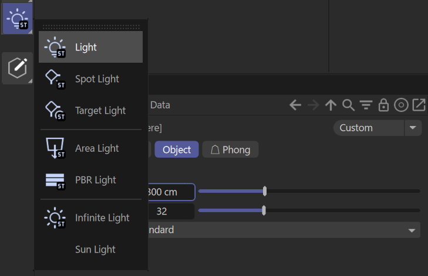The width and height of the screenshot is (428, 276).
Task: Click the filter icon in Attributes panel
Action: (x=366, y=105)
